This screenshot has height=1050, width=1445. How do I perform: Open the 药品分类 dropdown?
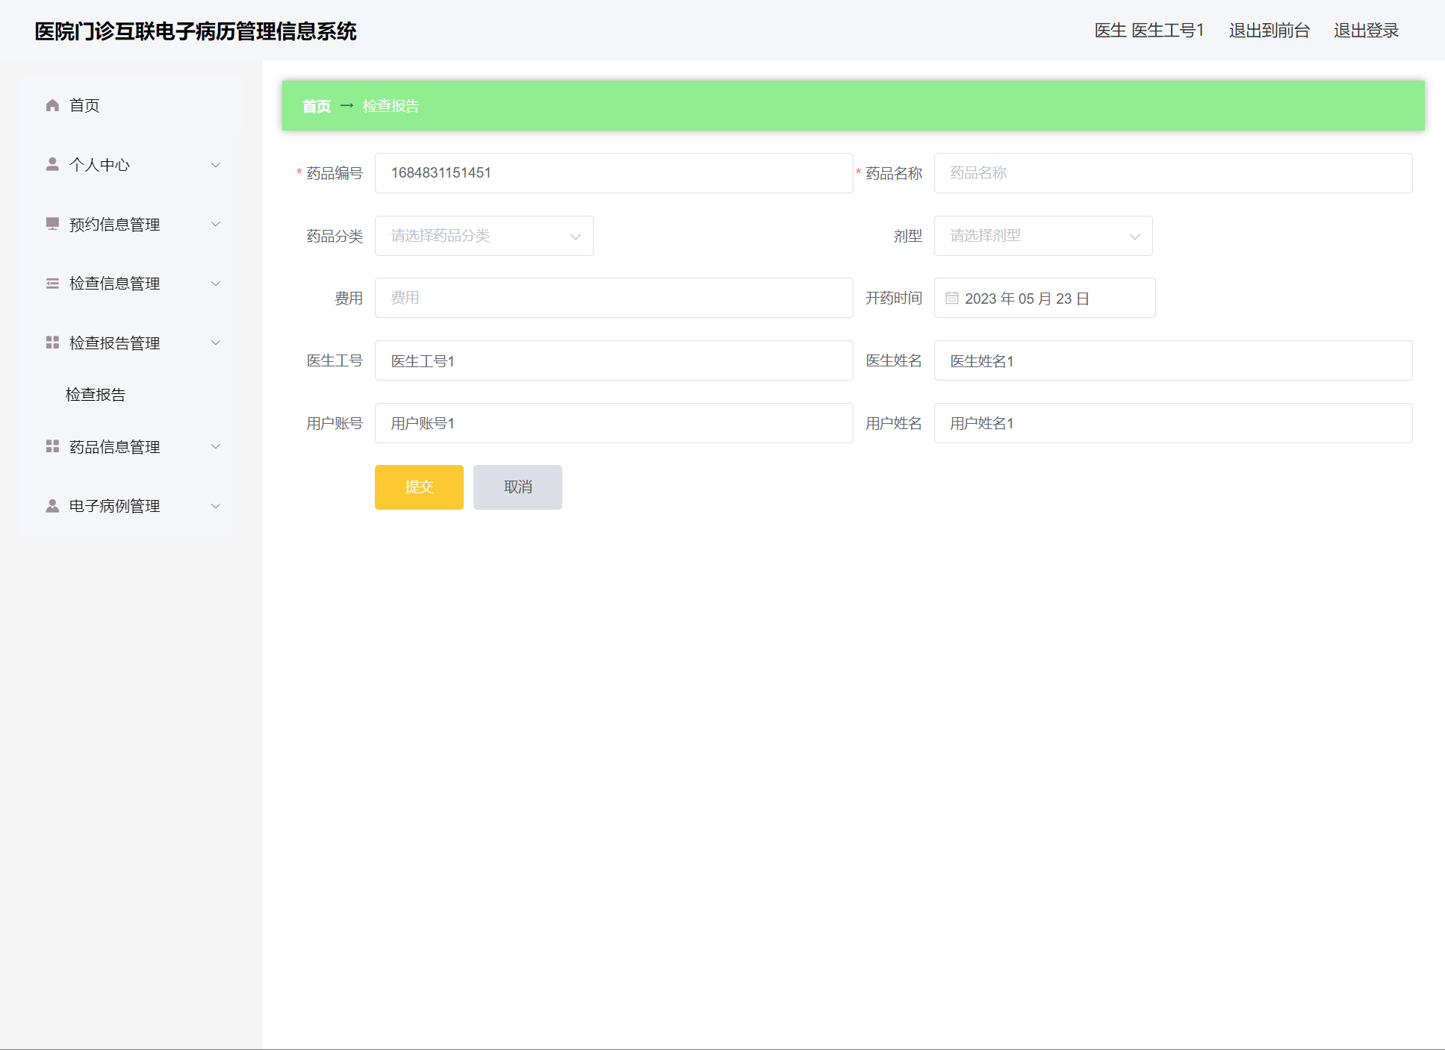pos(484,236)
